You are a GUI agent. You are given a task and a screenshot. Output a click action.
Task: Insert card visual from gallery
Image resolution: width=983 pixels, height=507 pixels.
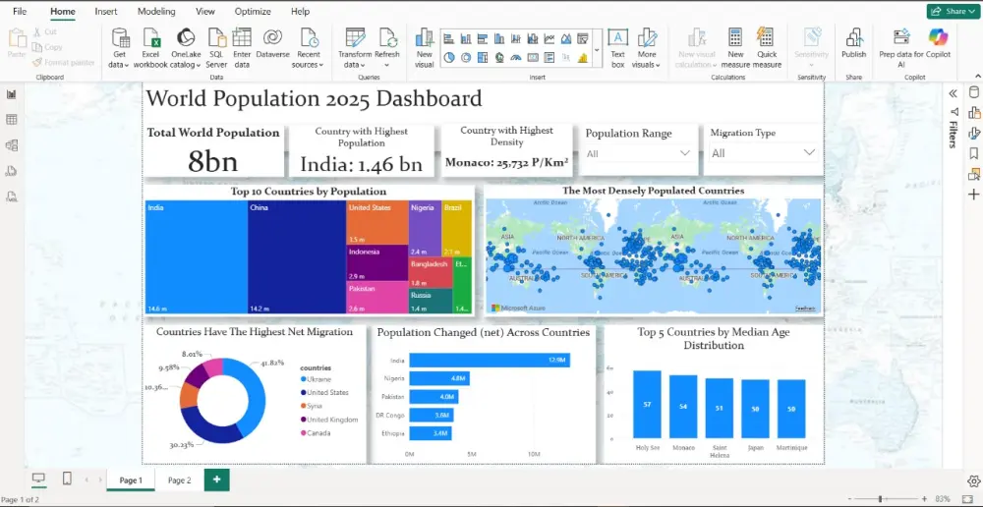tap(533, 58)
